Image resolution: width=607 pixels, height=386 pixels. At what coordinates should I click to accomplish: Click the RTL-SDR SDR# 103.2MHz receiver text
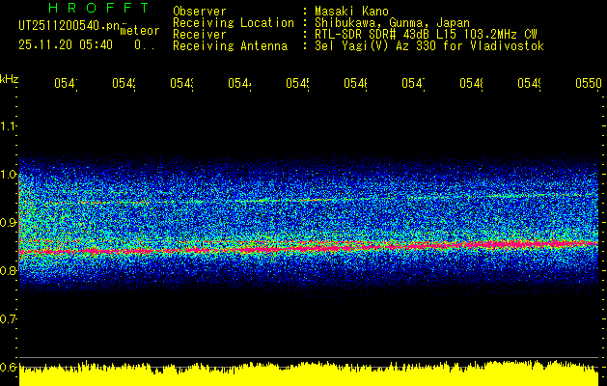pyautogui.click(x=426, y=35)
